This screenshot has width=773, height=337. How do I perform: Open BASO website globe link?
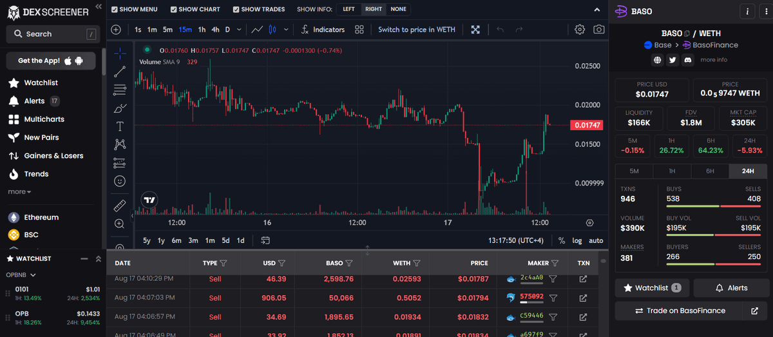click(657, 60)
